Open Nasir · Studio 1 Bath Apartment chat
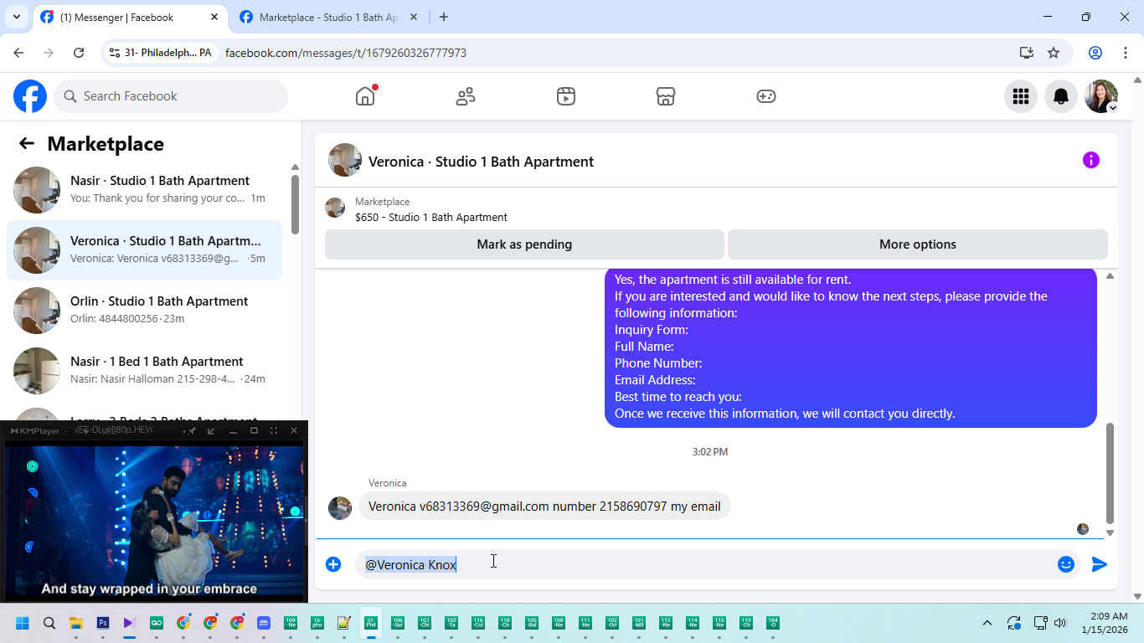Viewport: 1144px width, 643px height. [x=144, y=189]
